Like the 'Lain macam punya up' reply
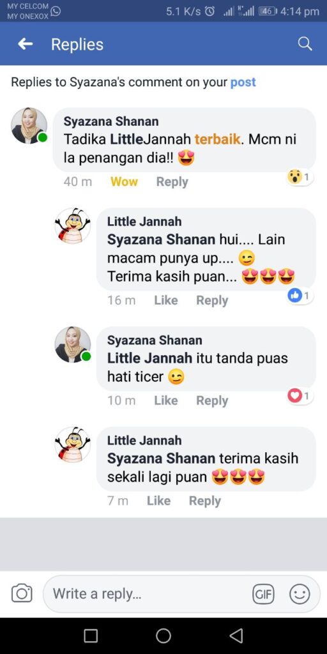Screen dimensions: 327x654 click(165, 300)
